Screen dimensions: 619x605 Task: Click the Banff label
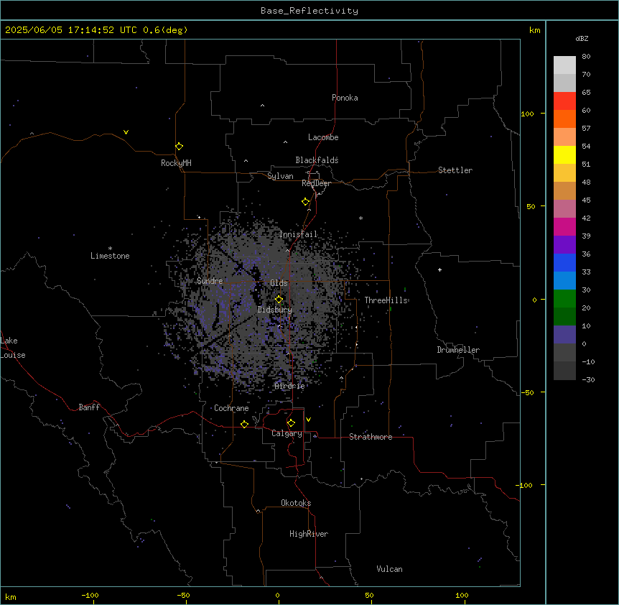pos(89,407)
